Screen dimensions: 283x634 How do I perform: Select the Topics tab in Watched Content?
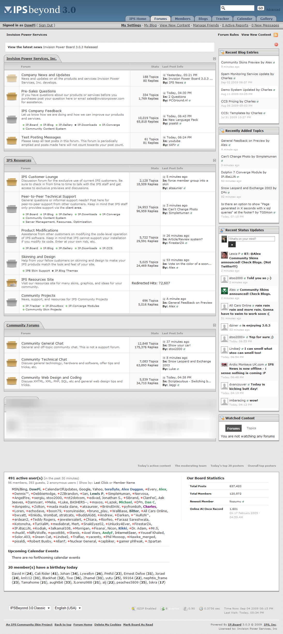pyautogui.click(x=251, y=428)
